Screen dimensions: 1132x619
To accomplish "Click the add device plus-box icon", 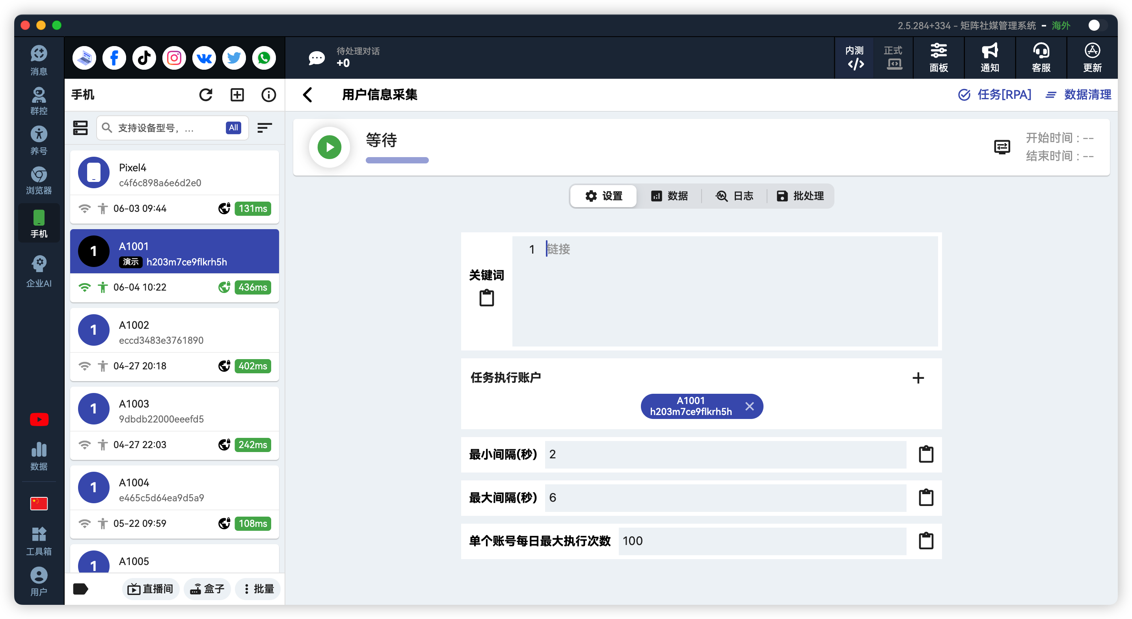I will (237, 95).
